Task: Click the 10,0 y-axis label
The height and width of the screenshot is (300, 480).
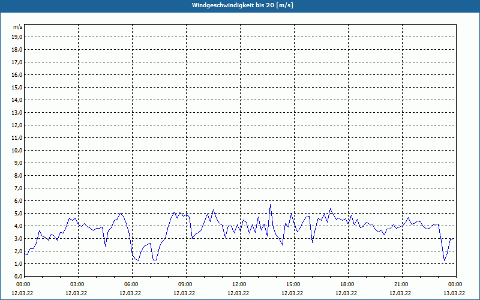Action: click(x=17, y=151)
